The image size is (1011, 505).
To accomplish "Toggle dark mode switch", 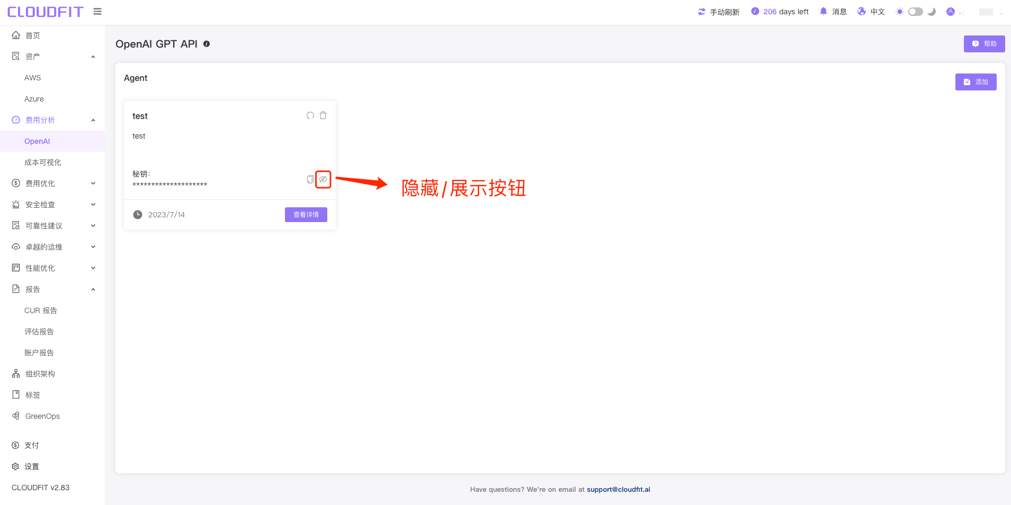I will pos(916,12).
